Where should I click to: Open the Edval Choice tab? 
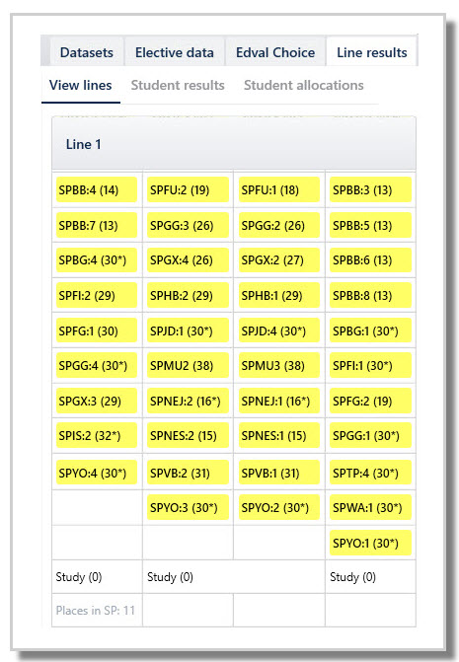pyautogui.click(x=275, y=52)
